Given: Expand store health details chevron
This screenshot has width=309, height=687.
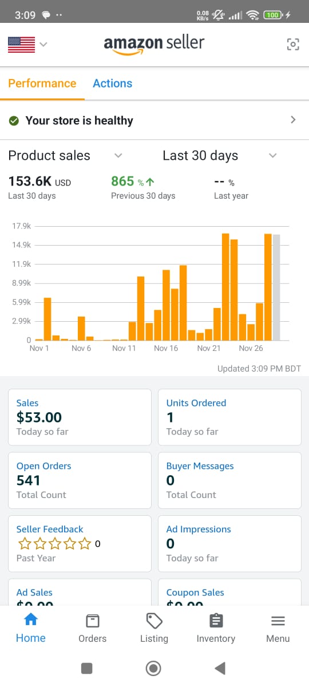Looking at the screenshot, I should (293, 120).
